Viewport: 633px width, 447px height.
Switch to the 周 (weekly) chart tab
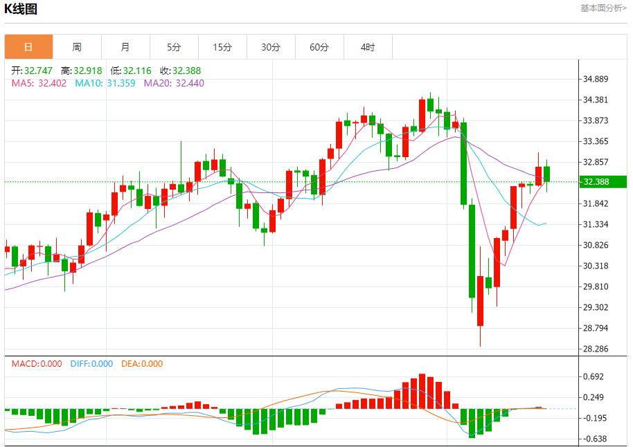77,47
